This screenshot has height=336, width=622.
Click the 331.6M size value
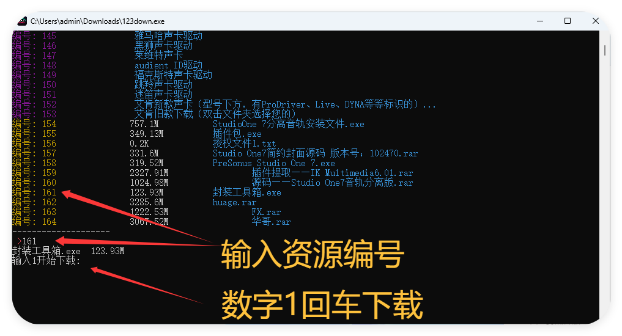tap(144, 153)
